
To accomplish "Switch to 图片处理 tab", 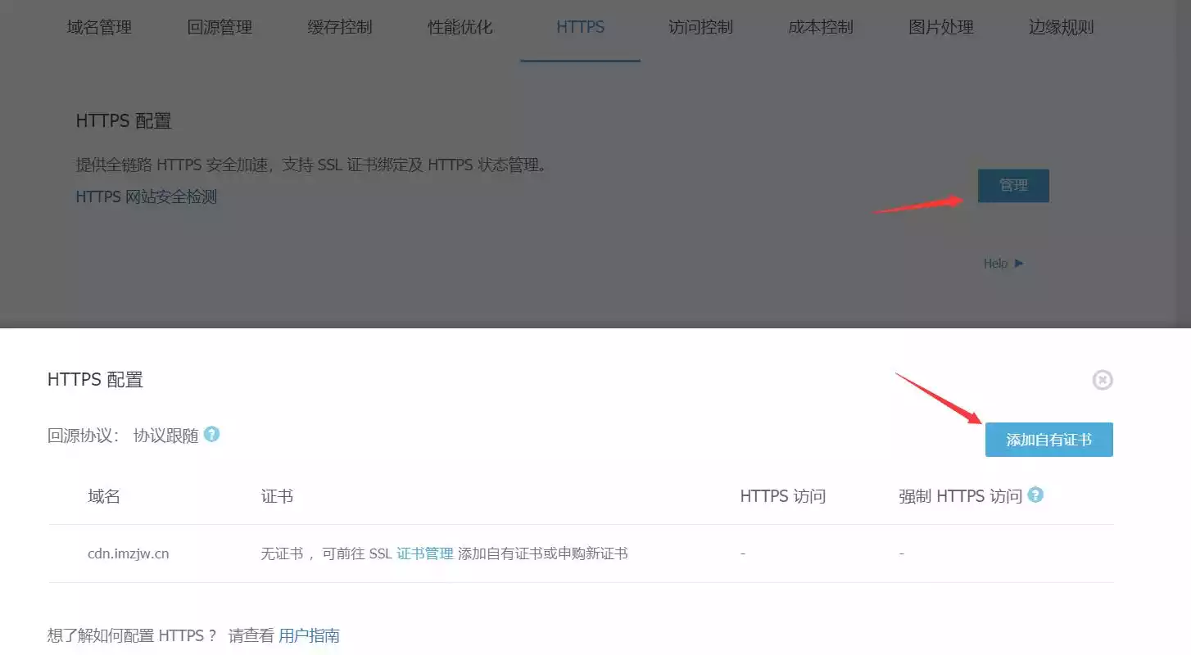I will point(941,28).
